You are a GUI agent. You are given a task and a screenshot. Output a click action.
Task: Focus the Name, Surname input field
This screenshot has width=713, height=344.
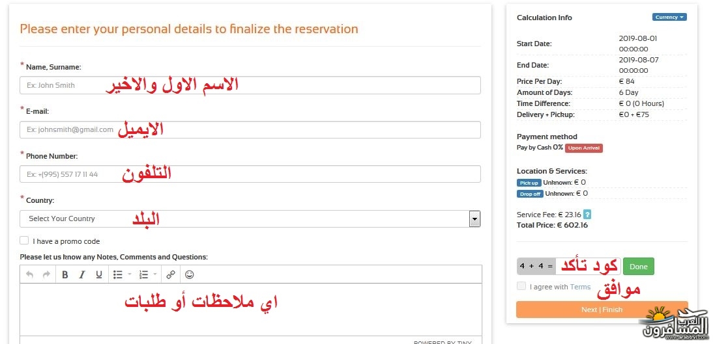coord(250,85)
